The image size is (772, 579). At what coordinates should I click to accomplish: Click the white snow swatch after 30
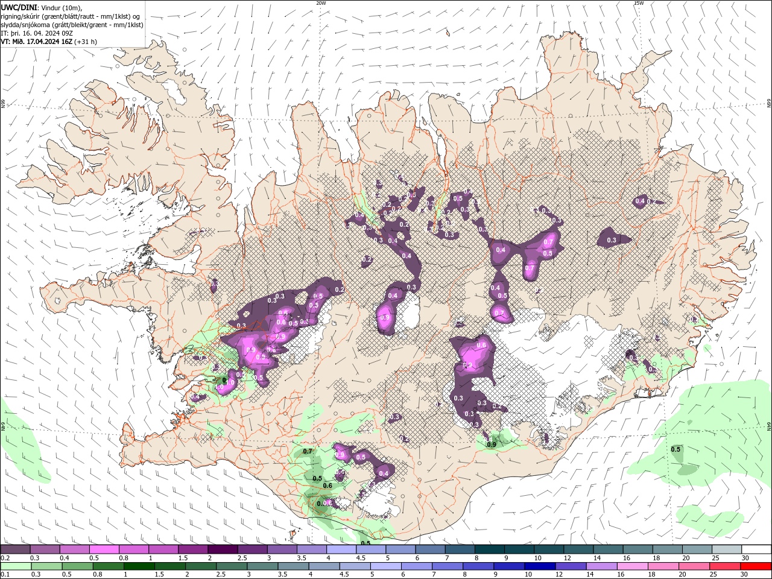coord(756,549)
